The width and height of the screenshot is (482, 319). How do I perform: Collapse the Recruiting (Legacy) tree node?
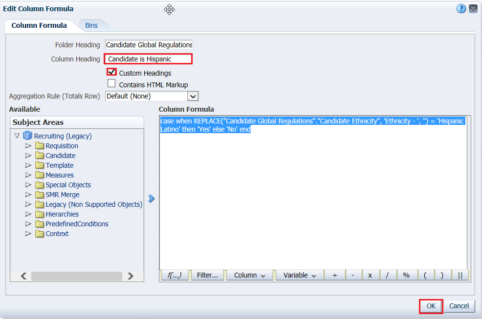coord(17,136)
